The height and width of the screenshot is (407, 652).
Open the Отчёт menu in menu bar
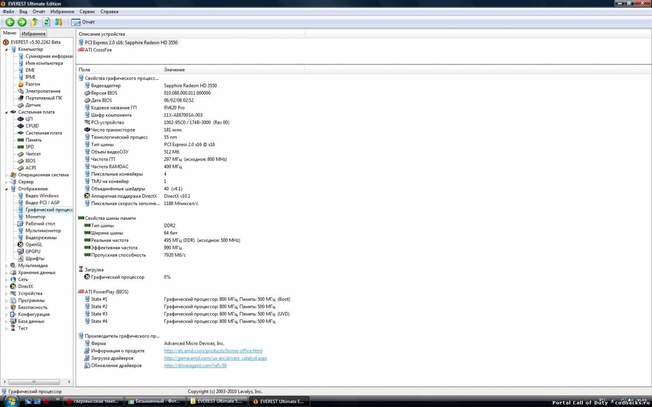(39, 12)
